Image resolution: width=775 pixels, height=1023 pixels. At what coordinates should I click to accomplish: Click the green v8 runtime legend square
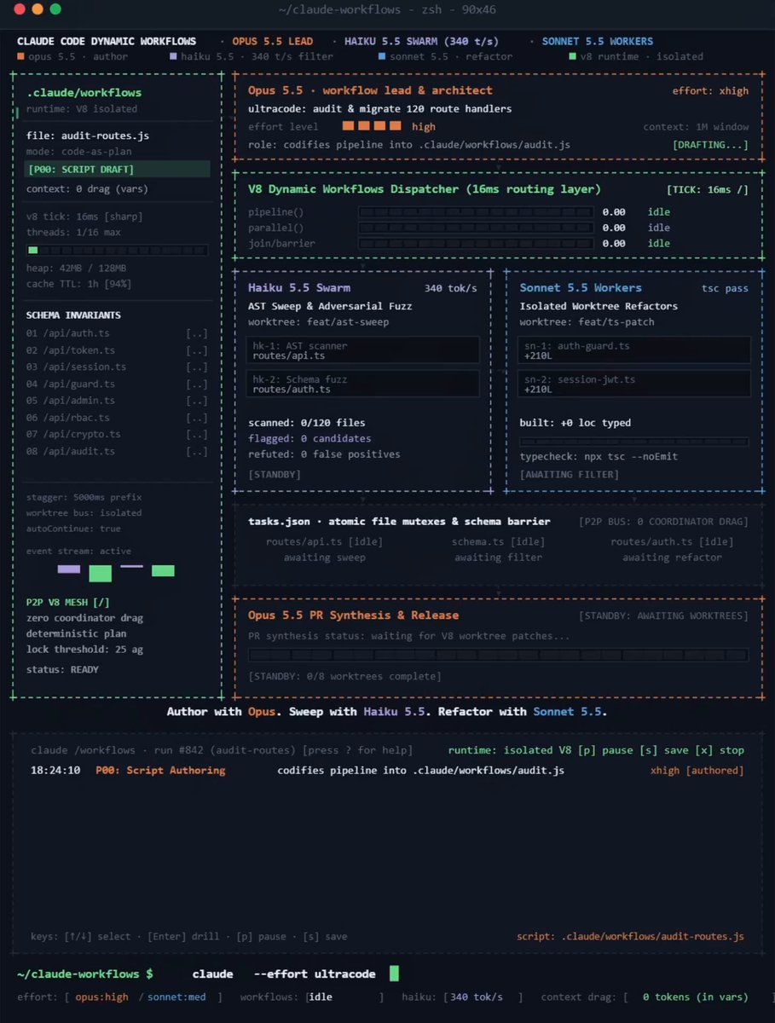(x=572, y=57)
